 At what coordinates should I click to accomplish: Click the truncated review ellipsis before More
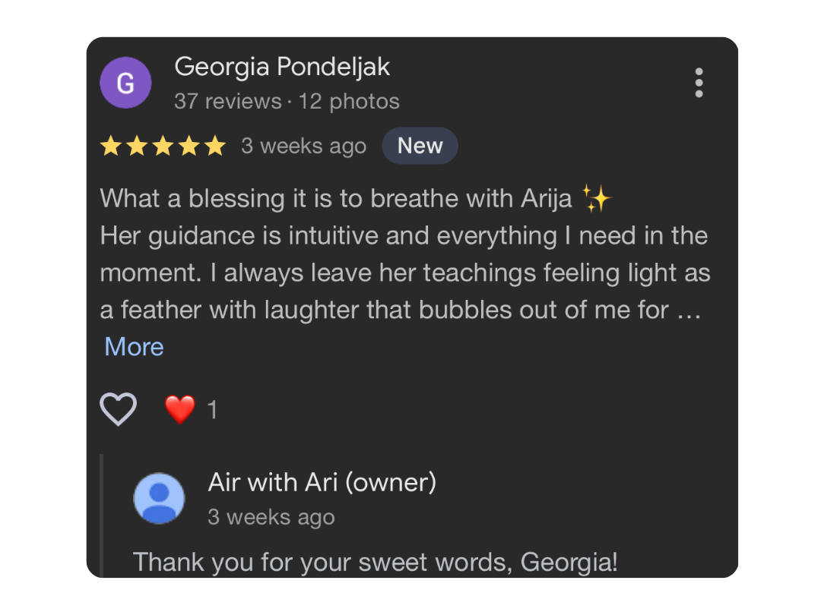[687, 310]
